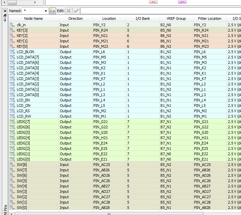This screenshot has width=241, height=215.
Task: Select Location cell PIN_R24 for KEY[3]
Action: click(x=109, y=30)
